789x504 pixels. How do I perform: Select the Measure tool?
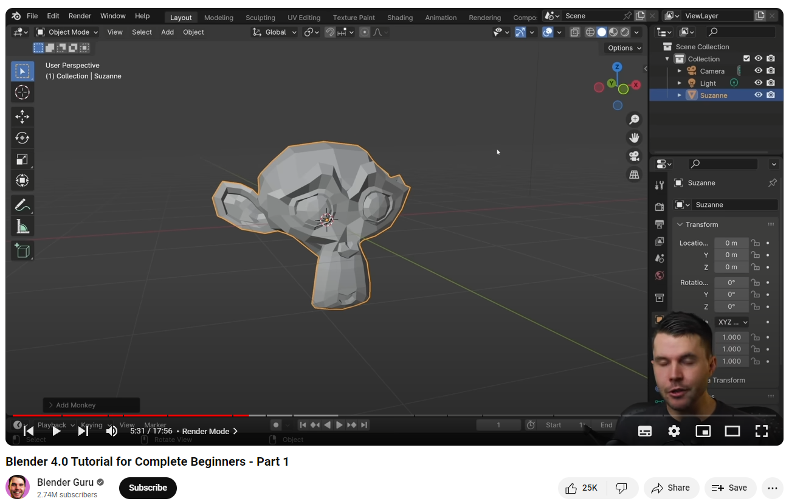tap(22, 227)
